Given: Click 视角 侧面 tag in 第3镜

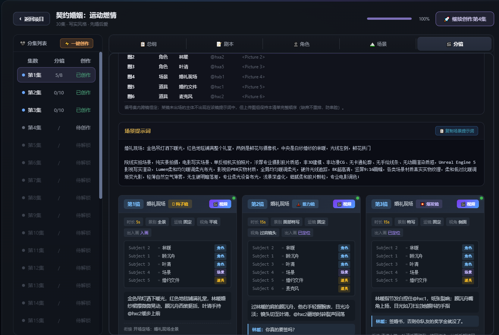Looking at the screenshot, I should click(458, 222).
